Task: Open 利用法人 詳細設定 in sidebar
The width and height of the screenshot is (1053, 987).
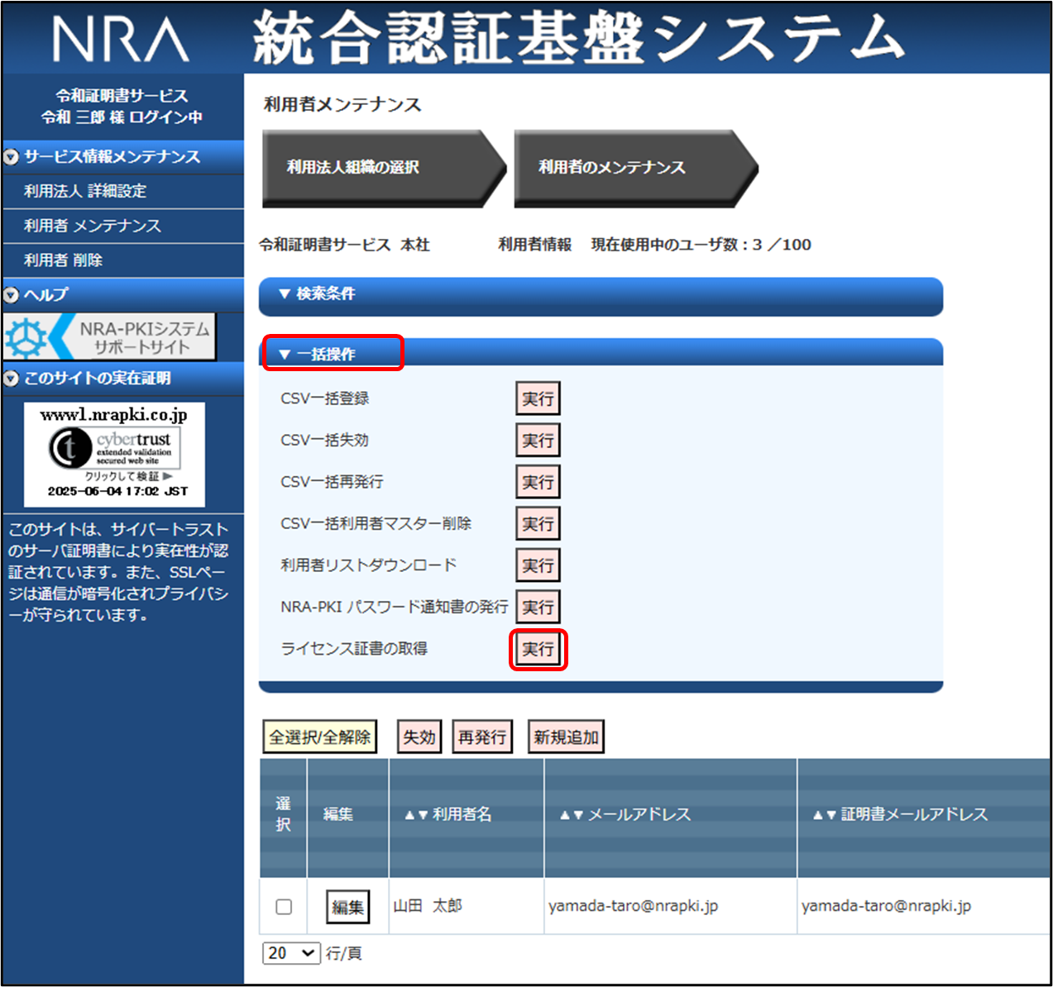Action: (85, 191)
